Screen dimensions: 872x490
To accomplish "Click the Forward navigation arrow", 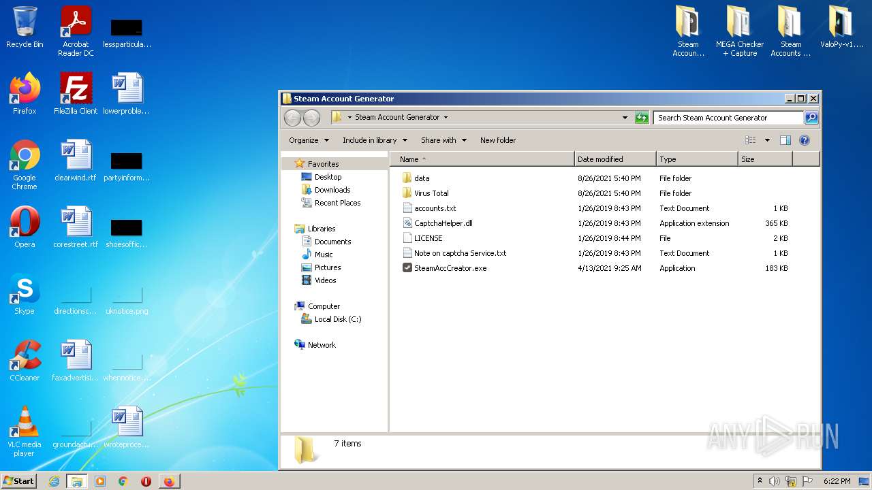I will point(311,118).
